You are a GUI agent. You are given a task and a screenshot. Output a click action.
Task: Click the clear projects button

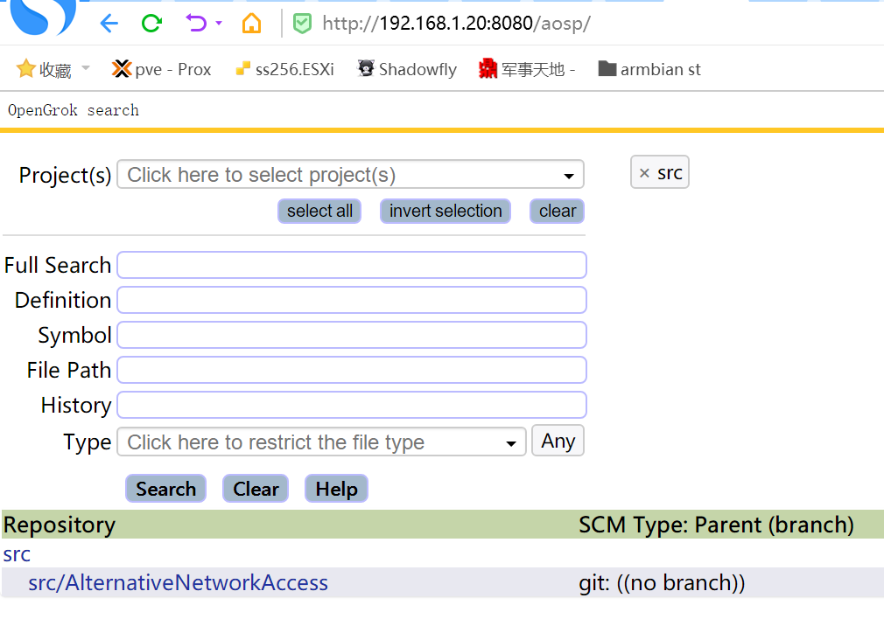(x=557, y=212)
